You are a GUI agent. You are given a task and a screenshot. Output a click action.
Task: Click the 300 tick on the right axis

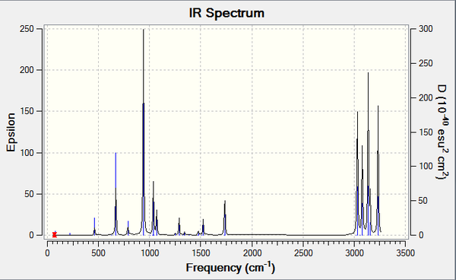click(x=426, y=29)
